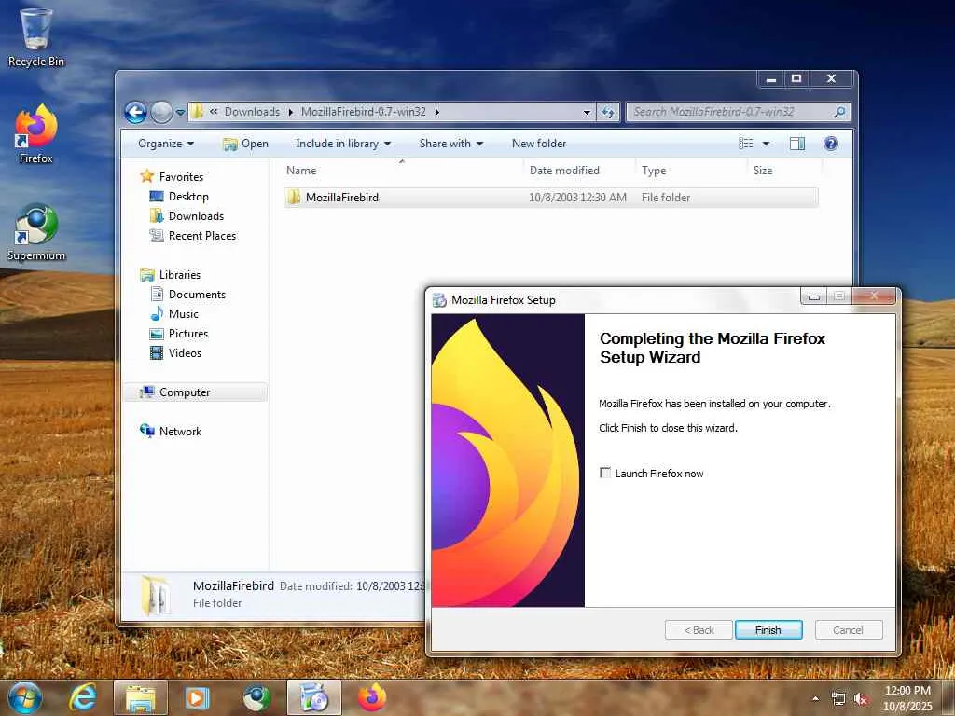Click the muted volume tray icon
Viewport: 955px width, 716px height.
(x=861, y=699)
